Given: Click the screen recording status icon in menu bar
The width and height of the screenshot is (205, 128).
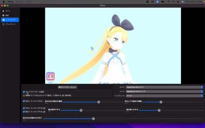Looking at the screenshot, I should point(148,2).
